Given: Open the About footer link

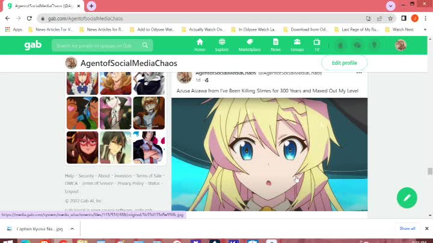Looking at the screenshot, I should click(104, 176).
